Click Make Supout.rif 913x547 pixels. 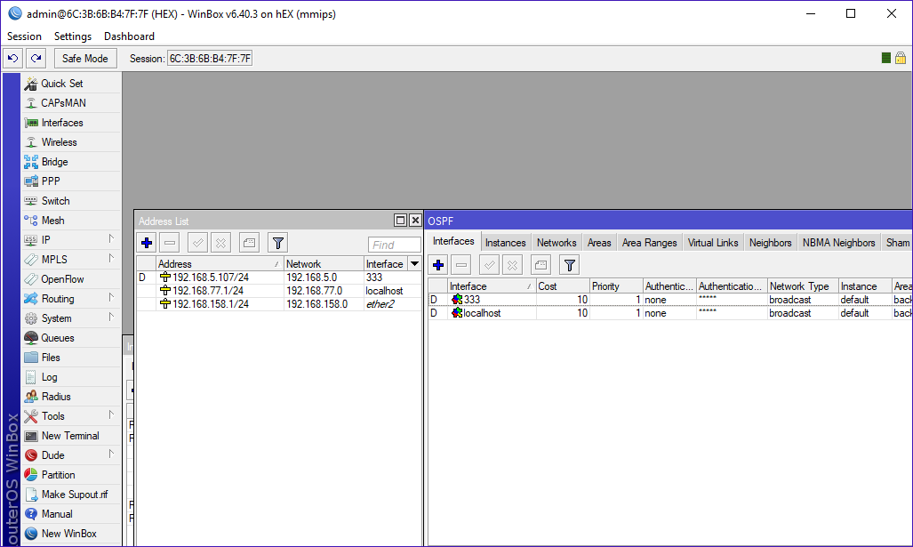pos(71,495)
